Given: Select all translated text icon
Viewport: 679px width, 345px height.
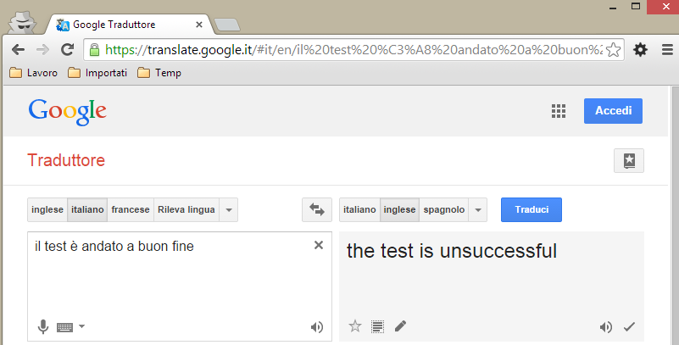Looking at the screenshot, I should [377, 326].
